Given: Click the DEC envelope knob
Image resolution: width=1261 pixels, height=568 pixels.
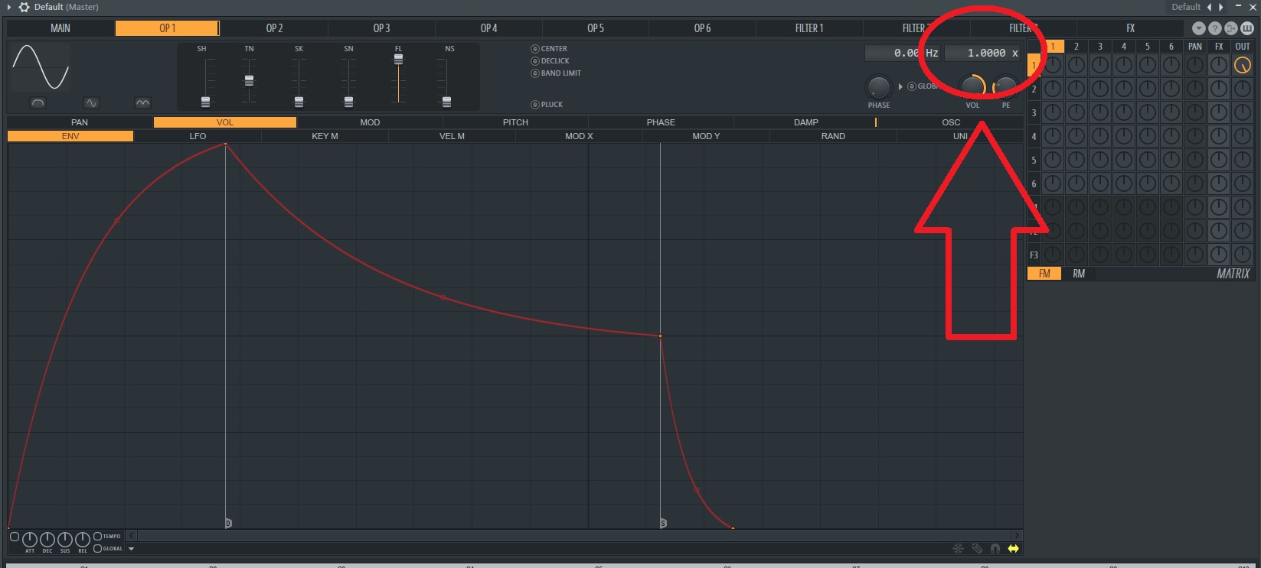Looking at the screenshot, I should [47, 539].
